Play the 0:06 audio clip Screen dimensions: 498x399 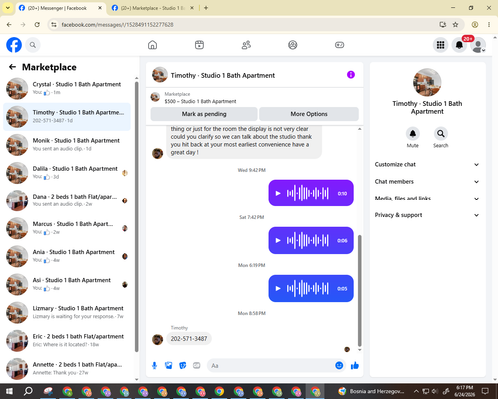(x=278, y=240)
